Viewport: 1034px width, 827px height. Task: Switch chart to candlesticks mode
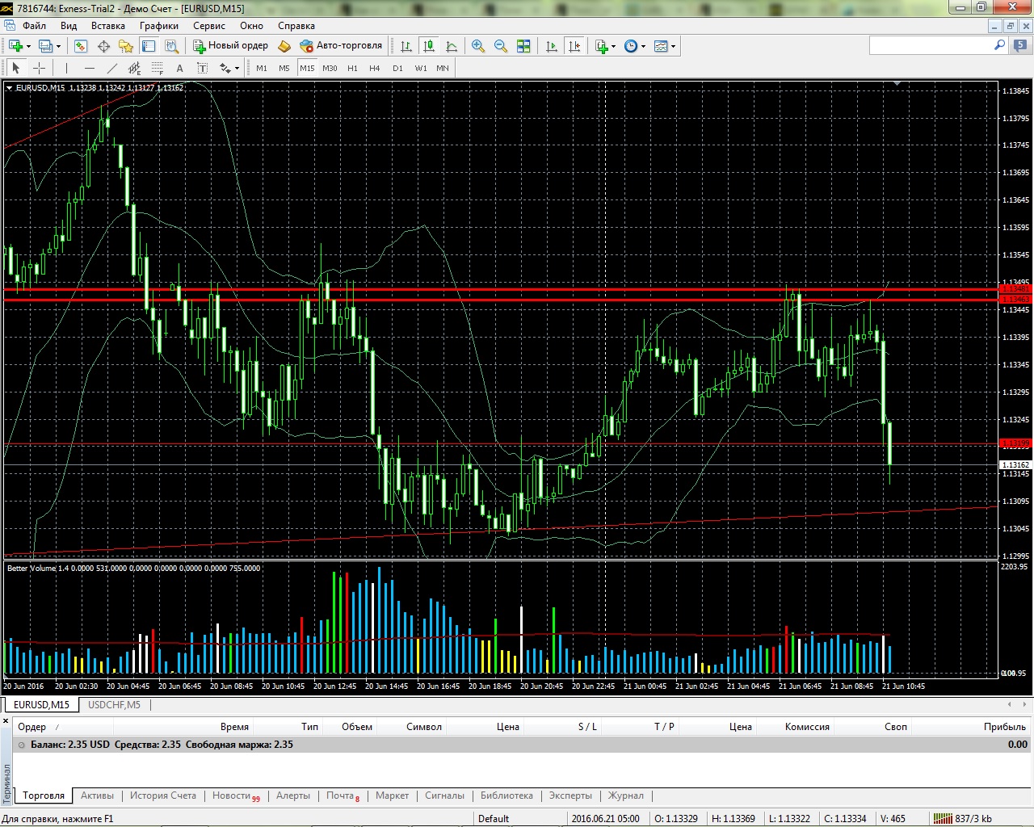(429, 46)
